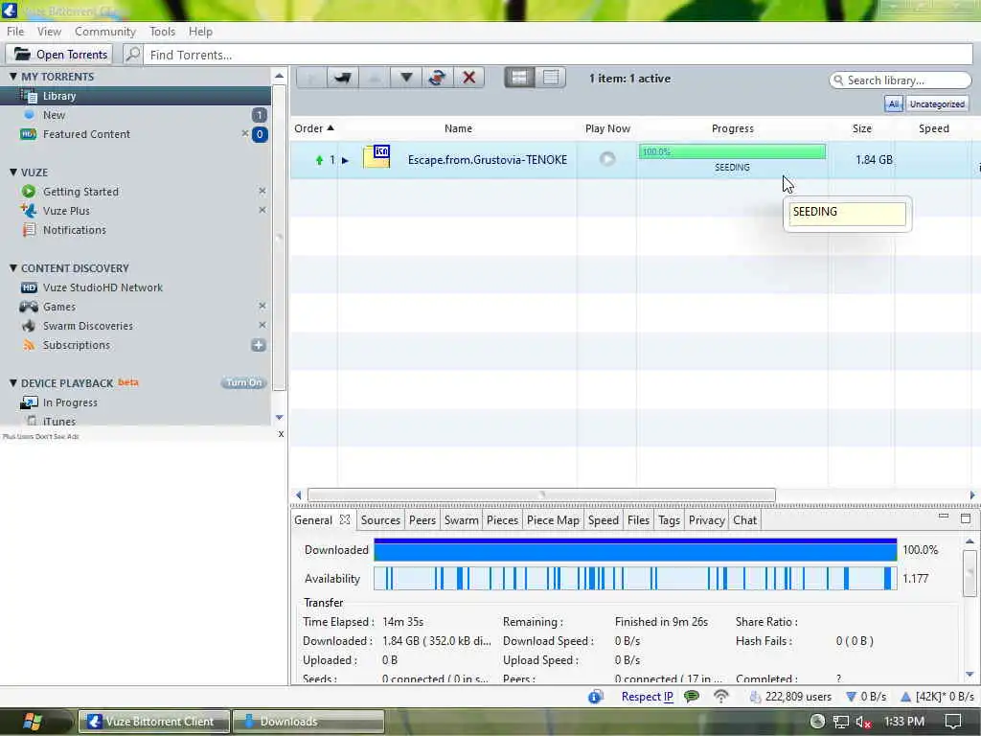
Task: Click the launch/share arrow toolbar icon
Action: click(x=342, y=78)
